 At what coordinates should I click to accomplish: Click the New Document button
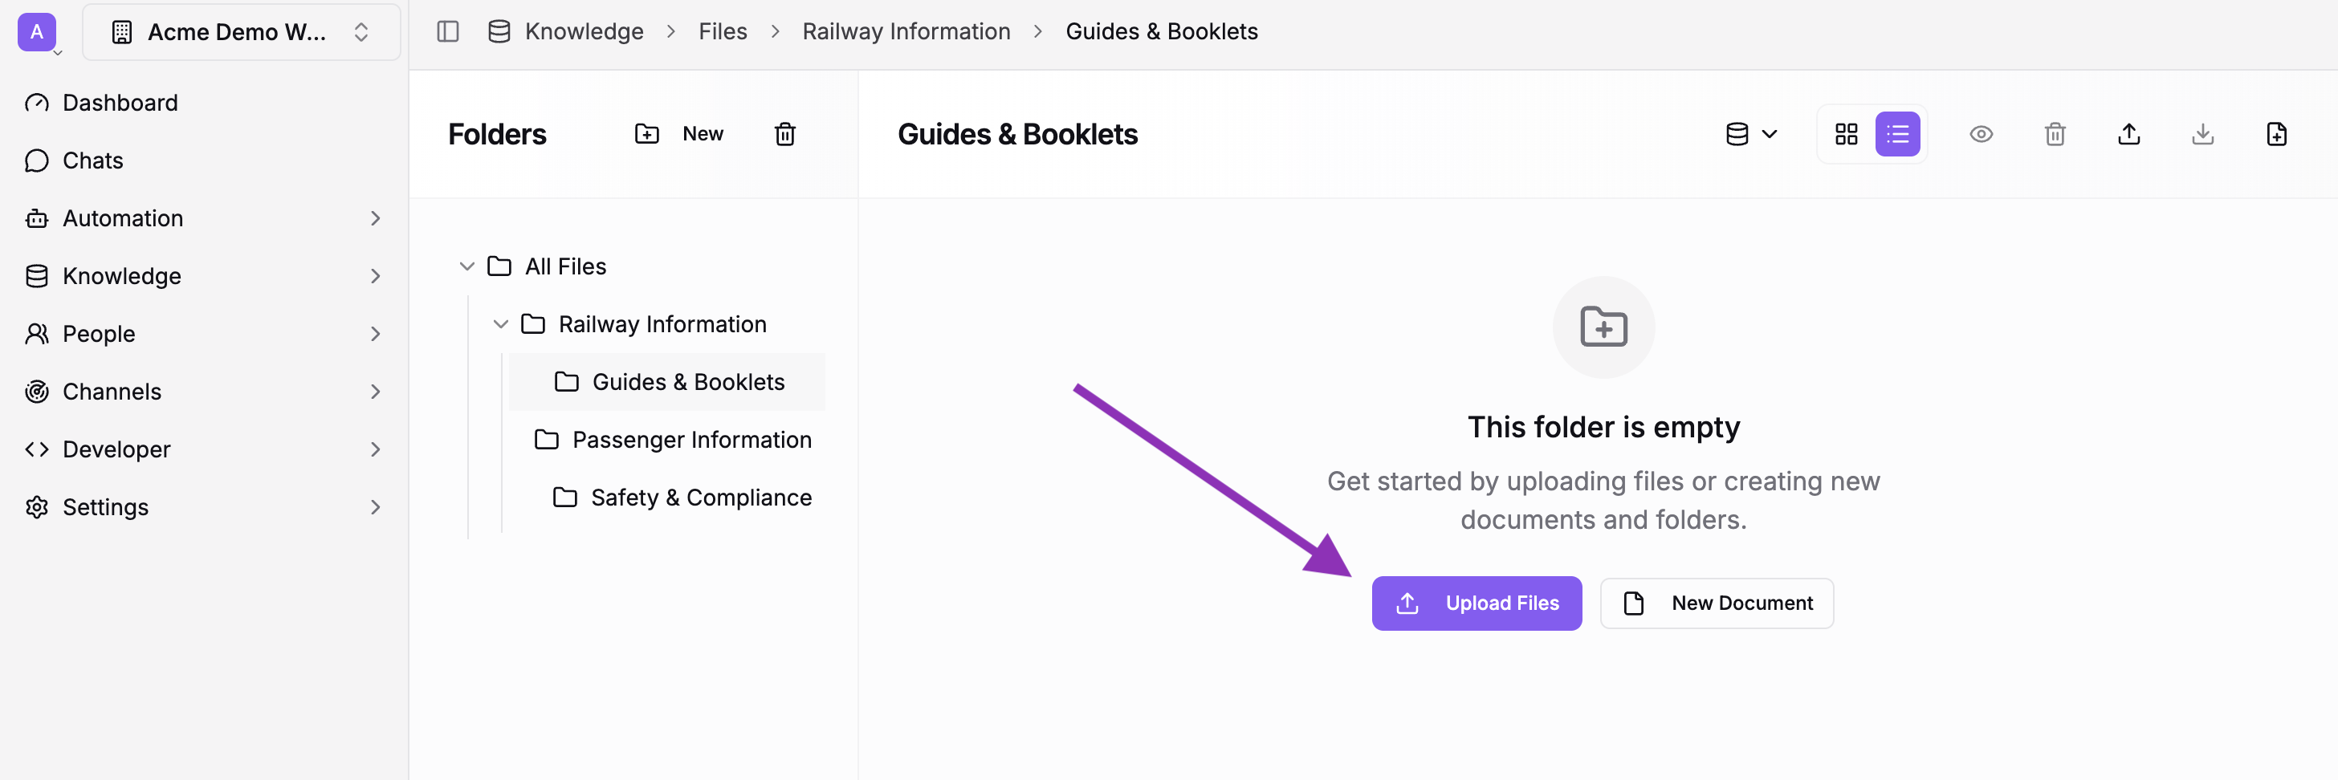pos(1717,603)
